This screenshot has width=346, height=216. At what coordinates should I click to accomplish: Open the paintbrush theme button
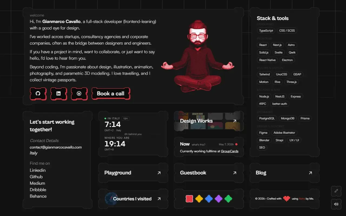[336, 191]
